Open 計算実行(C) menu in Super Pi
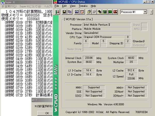 click(x=9, y=6)
